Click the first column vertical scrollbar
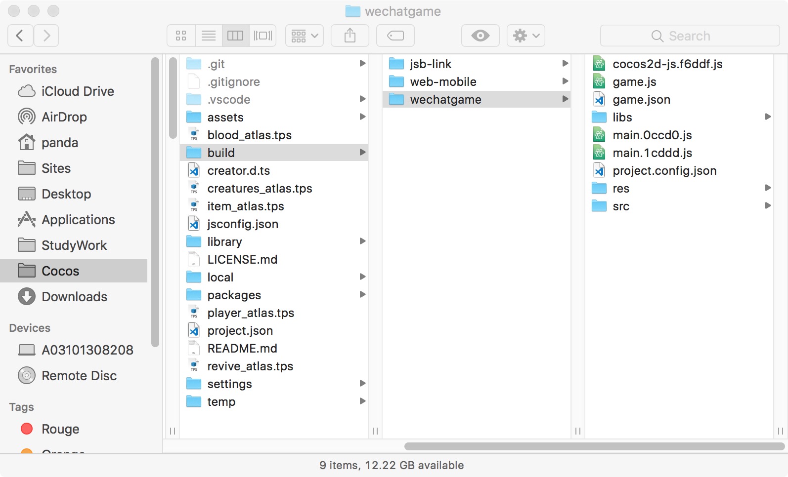Screen dimensions: 788x477 (173, 98)
